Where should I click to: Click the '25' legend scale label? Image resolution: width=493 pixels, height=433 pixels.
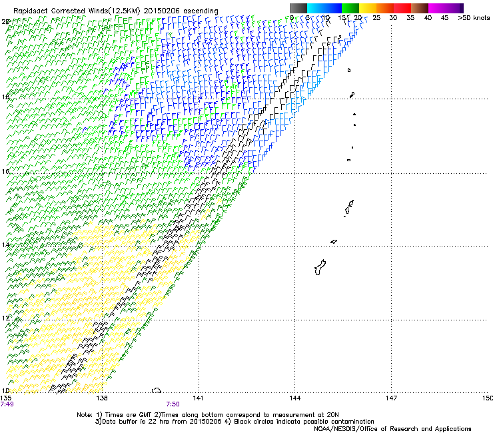click(x=376, y=17)
